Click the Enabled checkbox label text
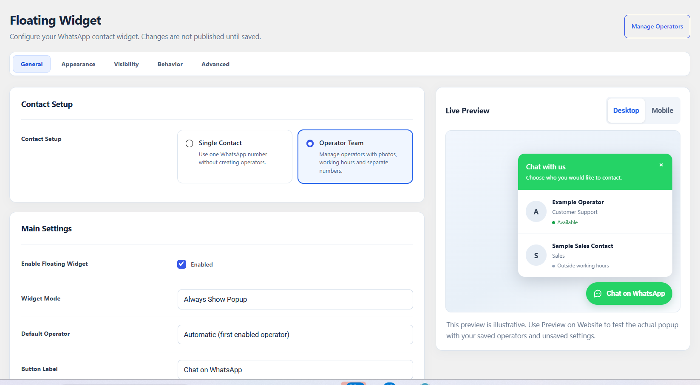The image size is (700, 385). [202, 264]
